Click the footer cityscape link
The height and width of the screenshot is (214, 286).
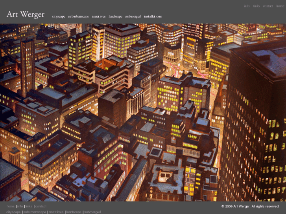[x=13, y=212]
